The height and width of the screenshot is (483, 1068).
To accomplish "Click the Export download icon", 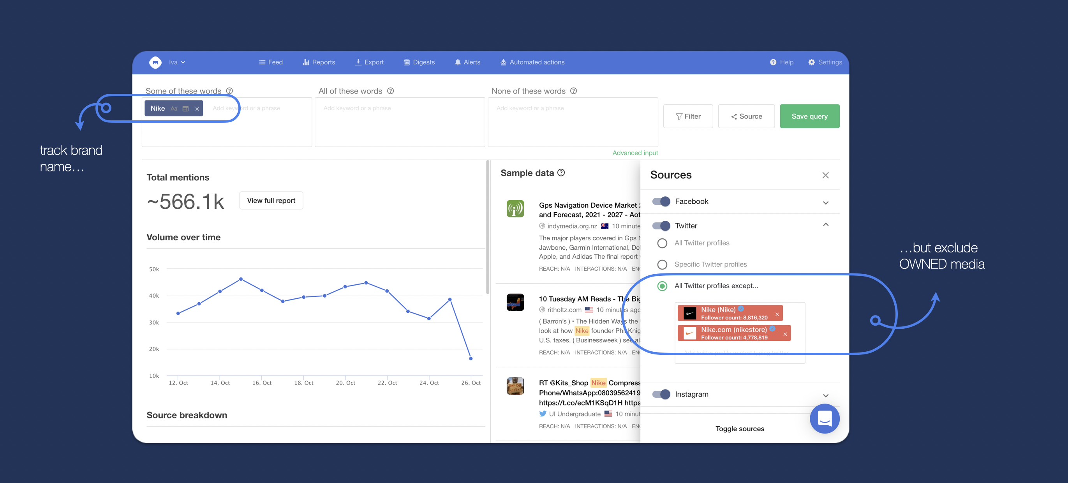I will [x=357, y=62].
